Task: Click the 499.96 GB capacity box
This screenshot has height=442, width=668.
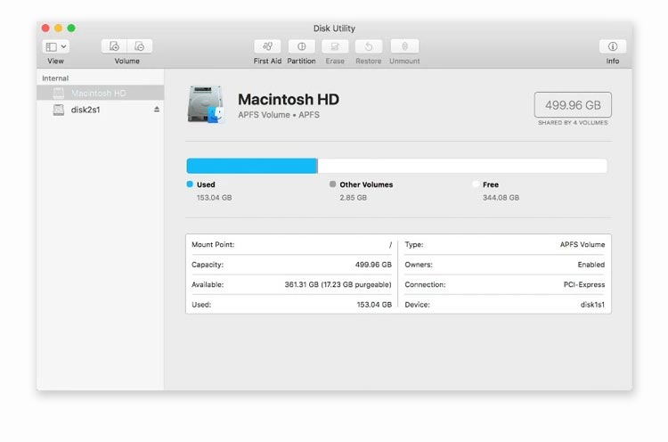Action: [x=573, y=105]
